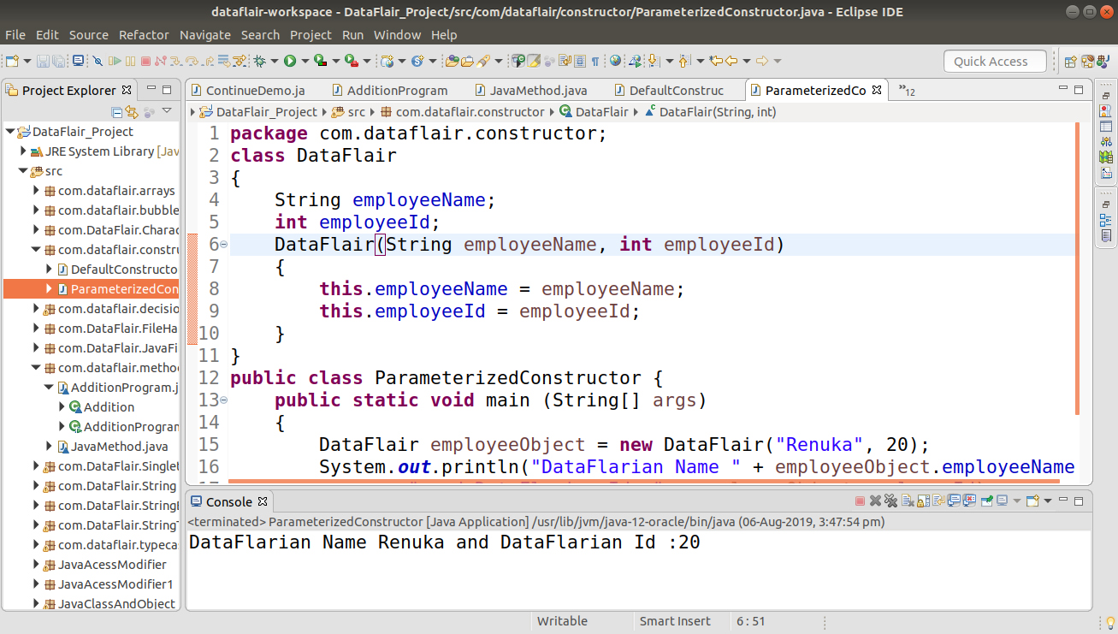Screen dimensions: 1118x634
Task: Click the Clear Console icon
Action: coord(908,502)
